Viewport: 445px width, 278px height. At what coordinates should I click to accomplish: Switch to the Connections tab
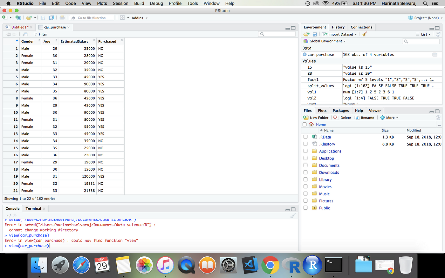point(361,27)
